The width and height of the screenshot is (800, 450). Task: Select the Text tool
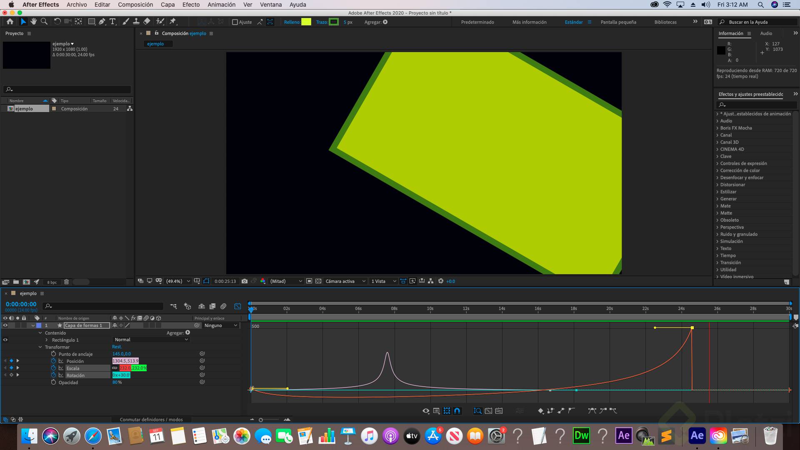click(x=112, y=22)
